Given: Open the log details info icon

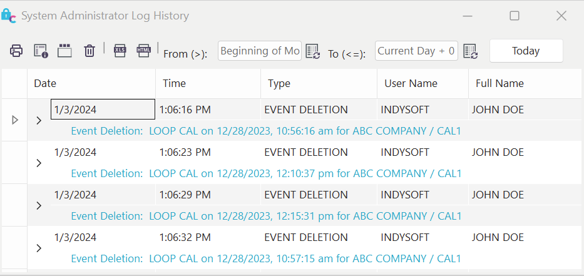Looking at the screenshot, I should point(41,51).
